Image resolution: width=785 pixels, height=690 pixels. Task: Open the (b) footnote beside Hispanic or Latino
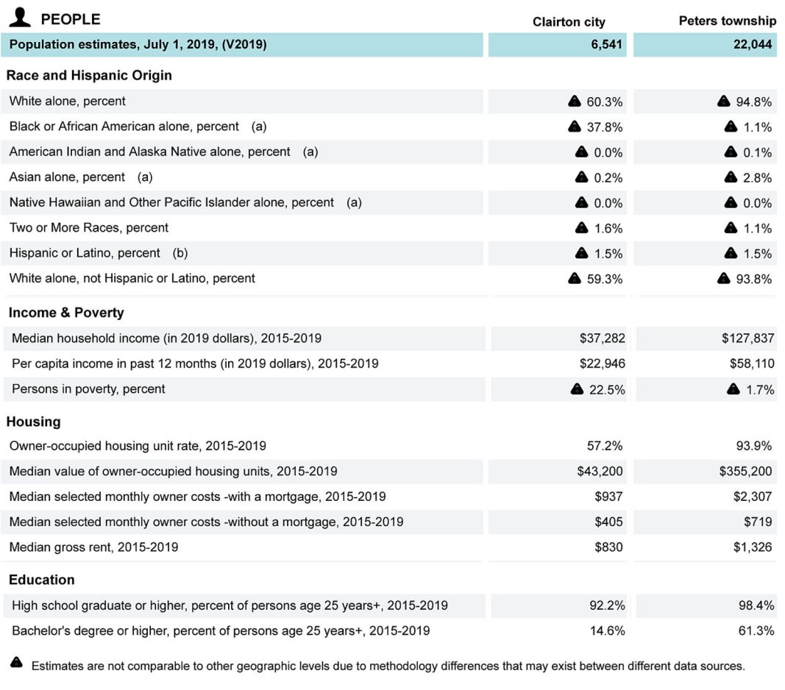click(180, 253)
